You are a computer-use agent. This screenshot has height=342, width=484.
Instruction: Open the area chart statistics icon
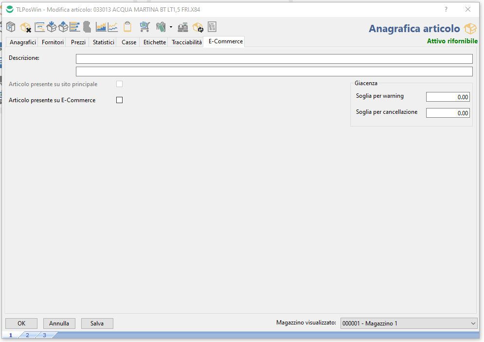101,27
